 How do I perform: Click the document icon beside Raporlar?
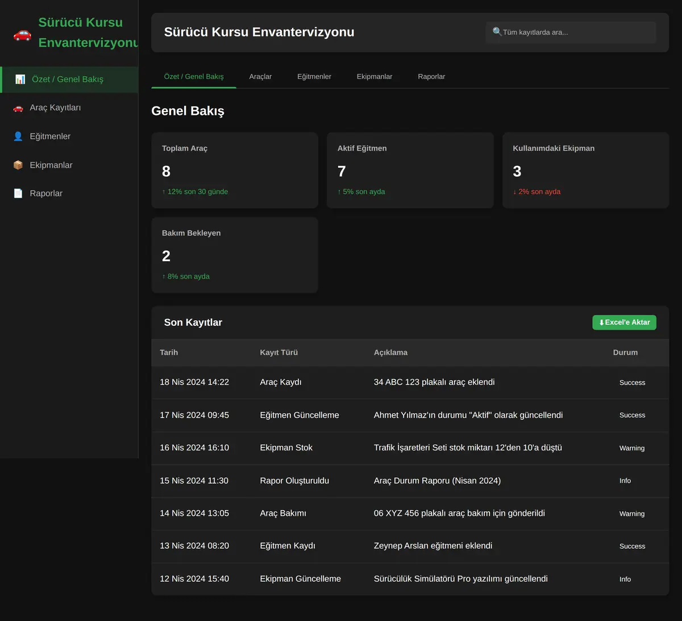(x=18, y=193)
